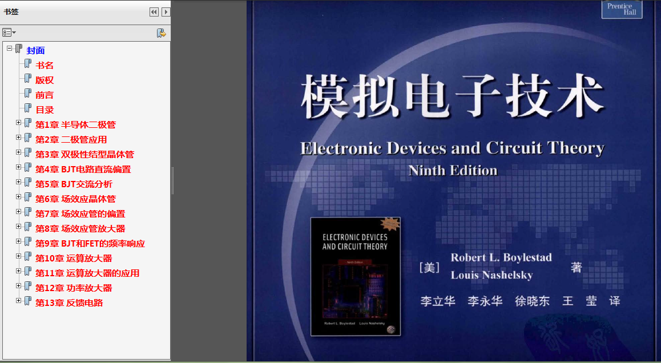Expand the 第8章 场效应管放大器 bookmark
Viewport: 661px width, 363px height.
(x=18, y=227)
